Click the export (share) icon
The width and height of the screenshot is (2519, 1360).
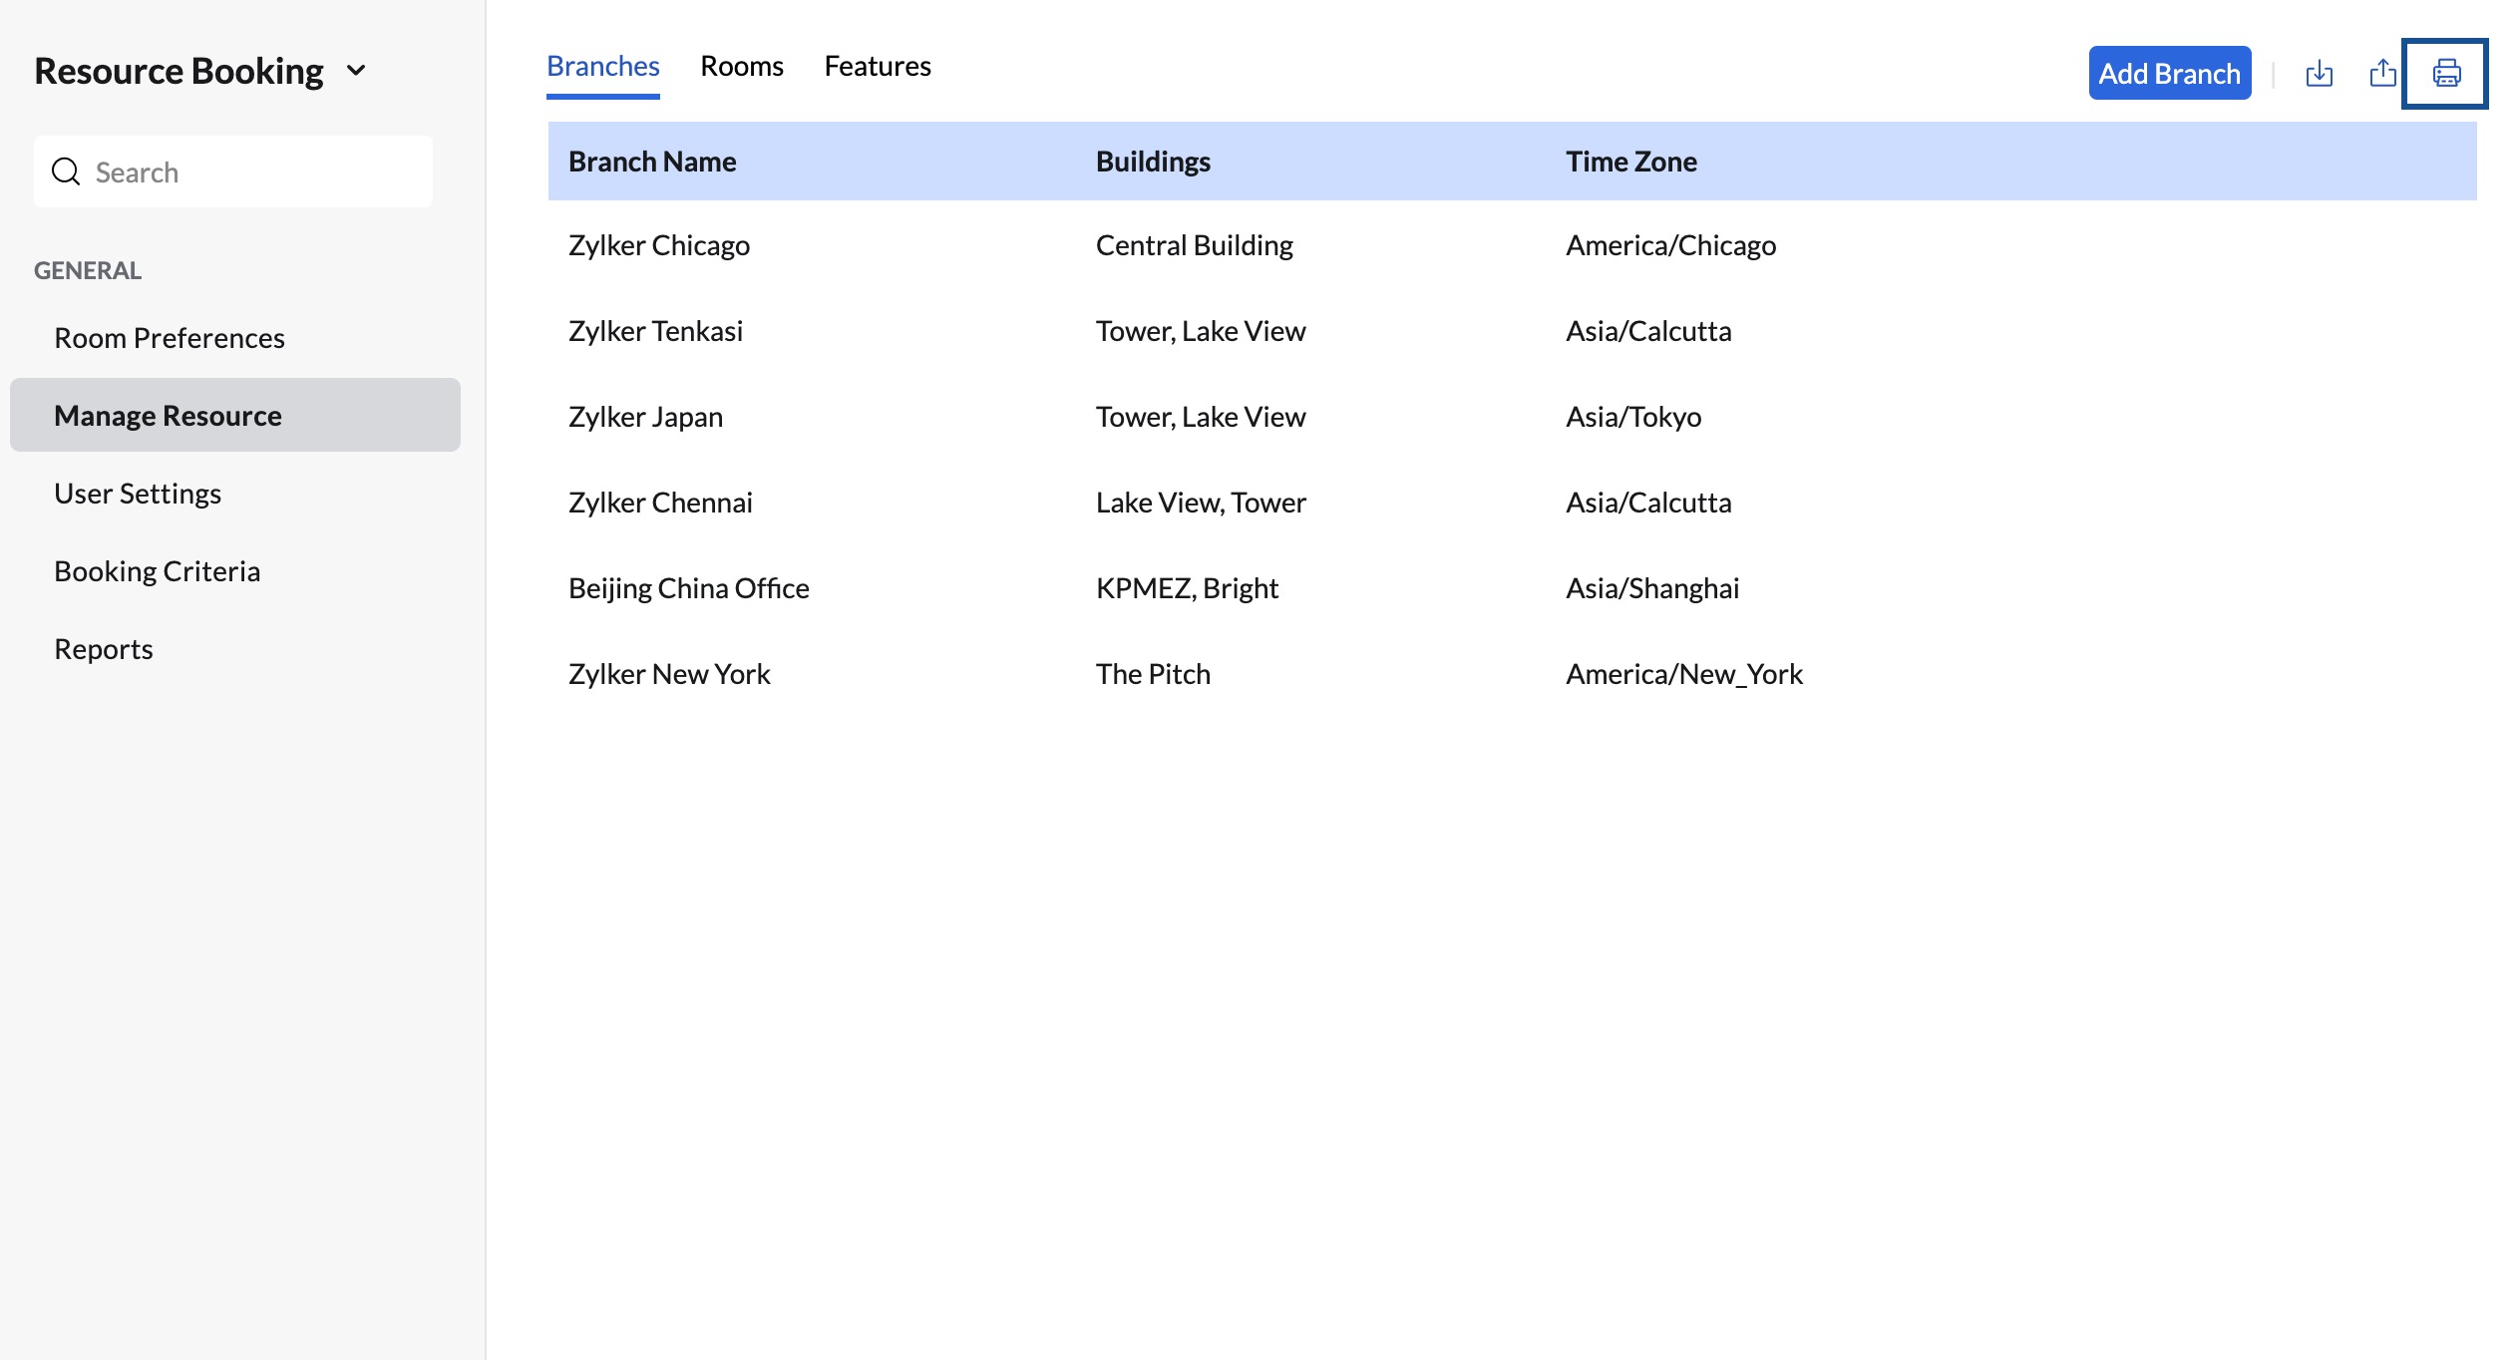click(2382, 74)
